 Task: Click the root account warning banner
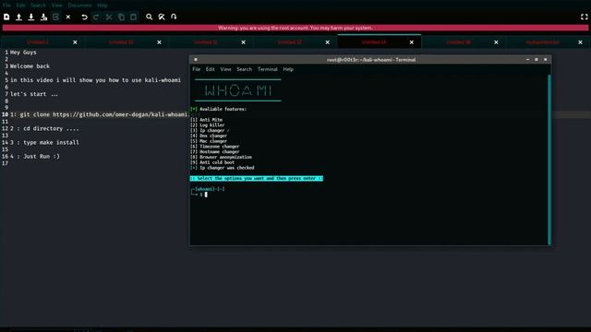[x=295, y=28]
